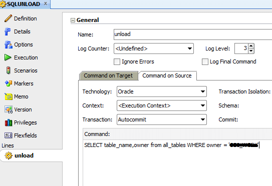
Task: Open the Scenarios section
Action: click(x=26, y=70)
